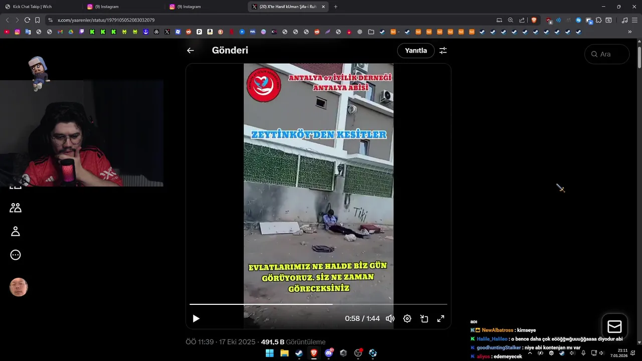Open media control music-note icon

tap(624, 20)
